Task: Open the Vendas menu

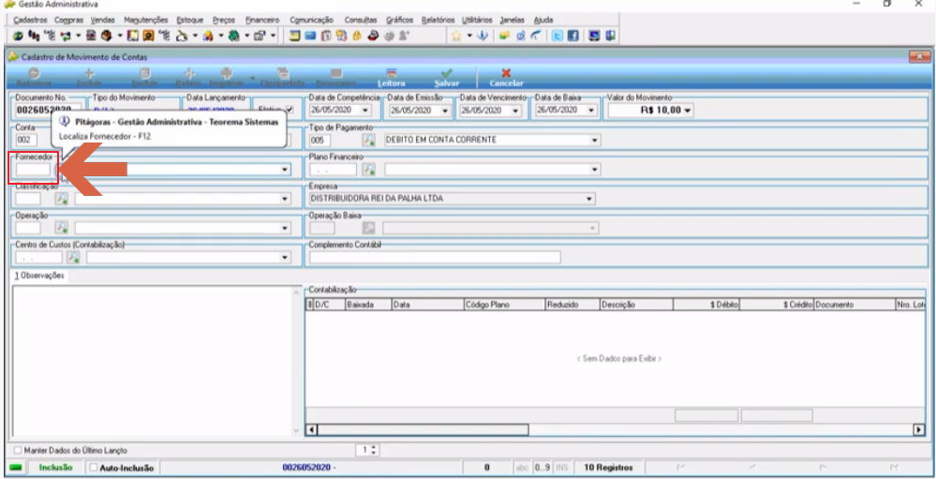Action: pyautogui.click(x=102, y=20)
